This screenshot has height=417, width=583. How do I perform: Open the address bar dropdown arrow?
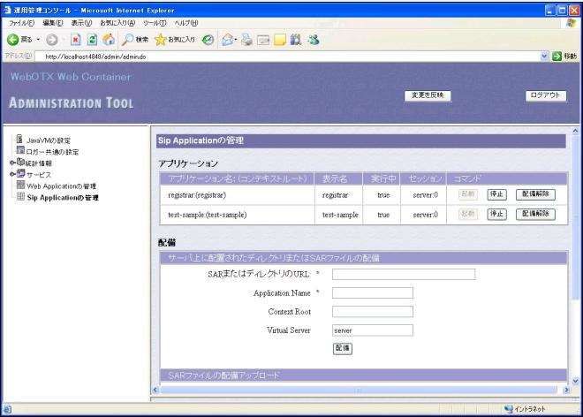(x=544, y=57)
